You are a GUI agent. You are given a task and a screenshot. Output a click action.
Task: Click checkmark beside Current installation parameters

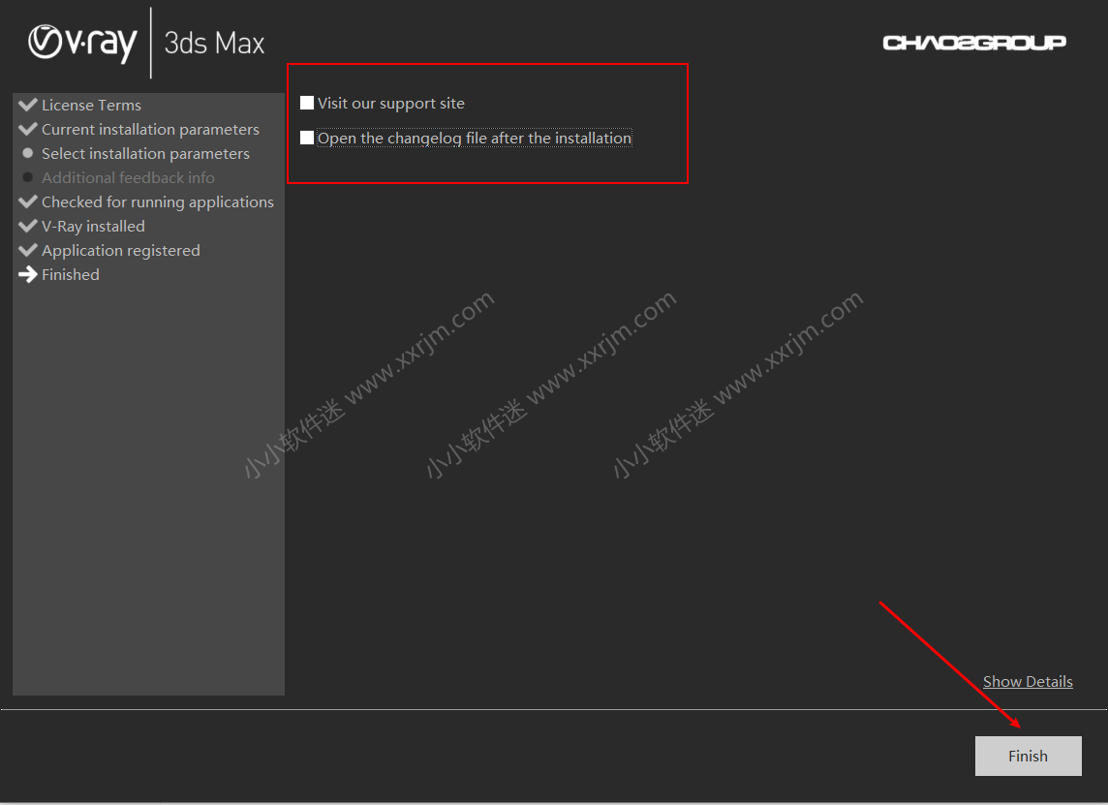tap(27, 129)
